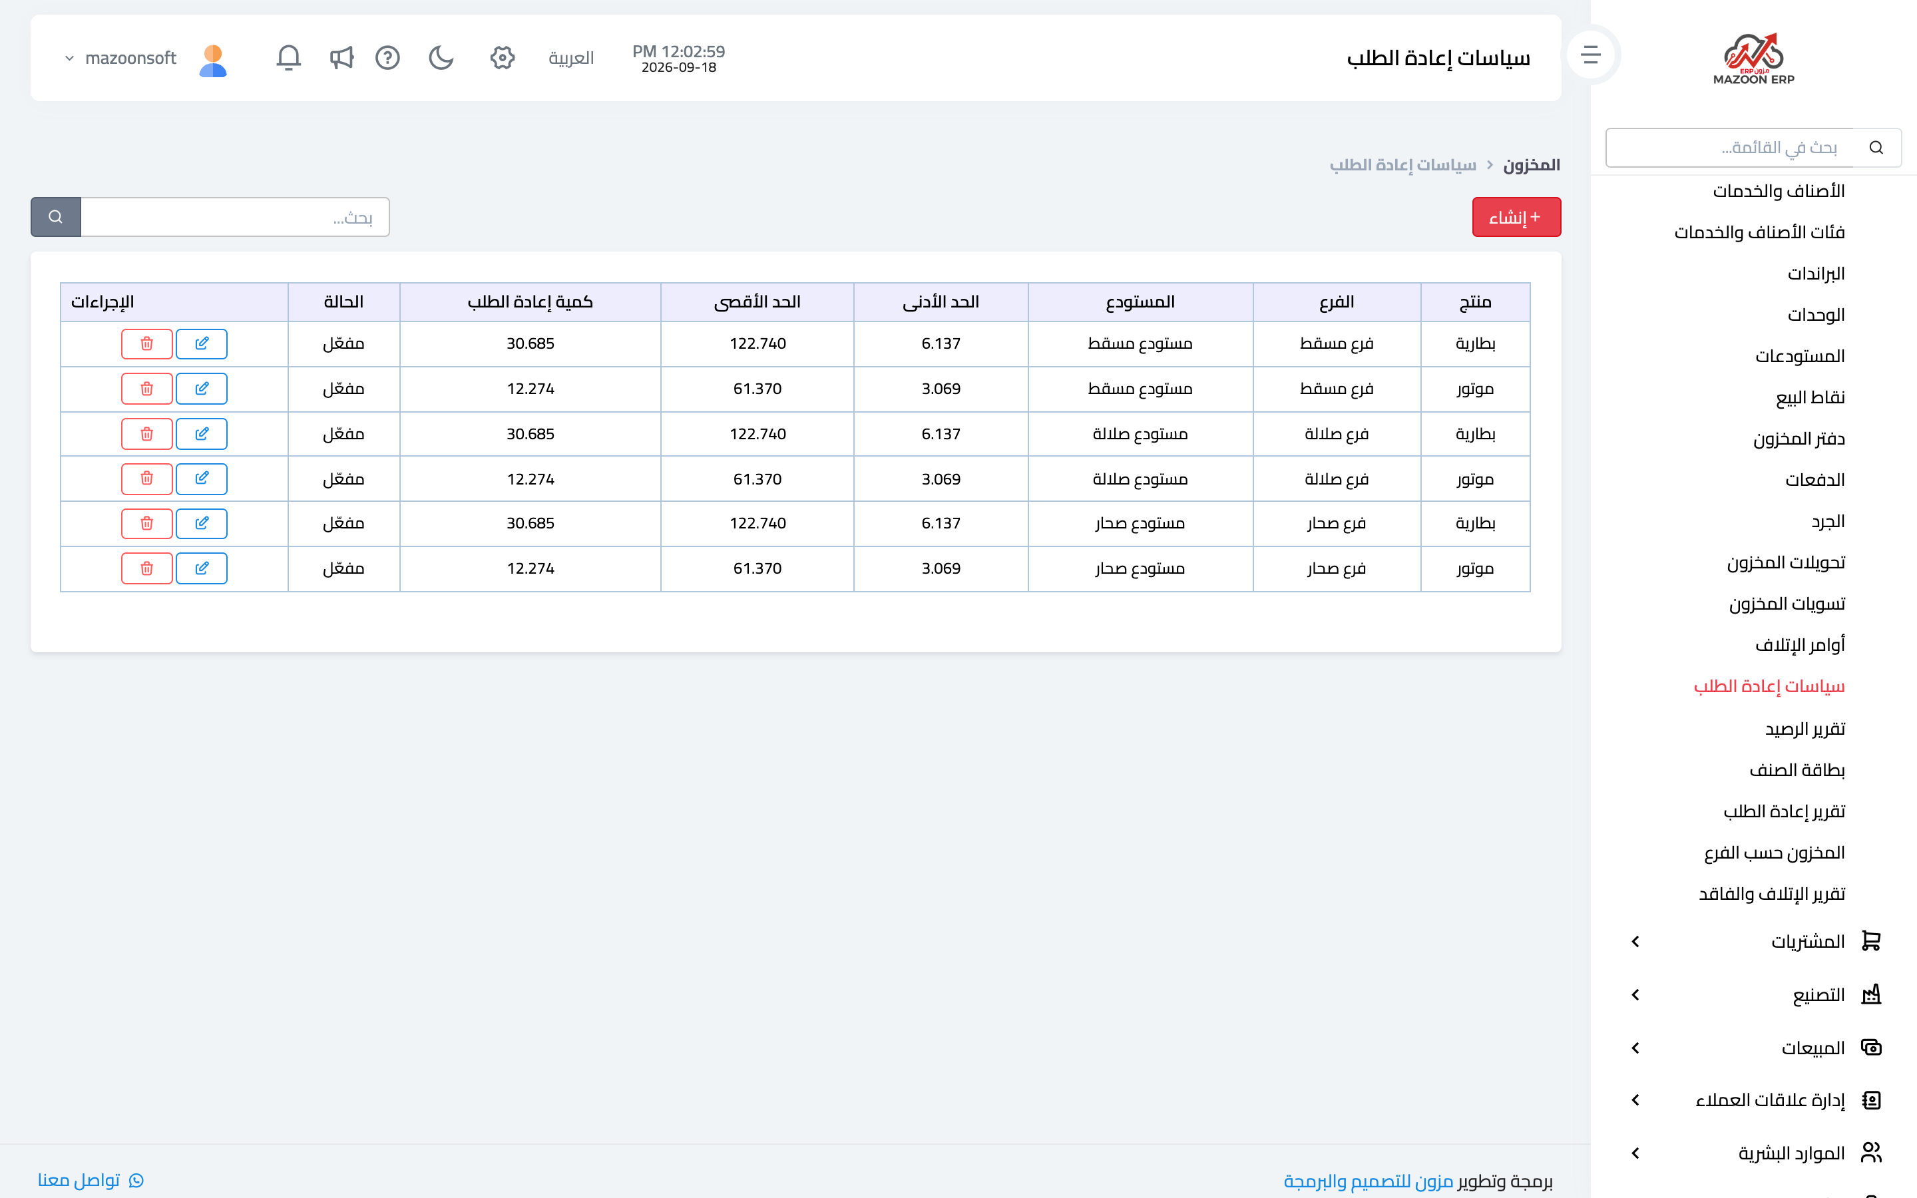Open تقرير الإتلاف والفاقد menu item
1917x1198 pixels.
point(1771,893)
